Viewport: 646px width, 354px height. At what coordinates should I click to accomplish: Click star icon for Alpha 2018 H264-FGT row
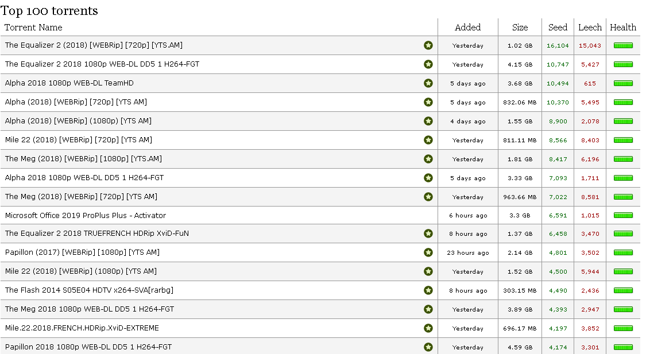coord(428,178)
